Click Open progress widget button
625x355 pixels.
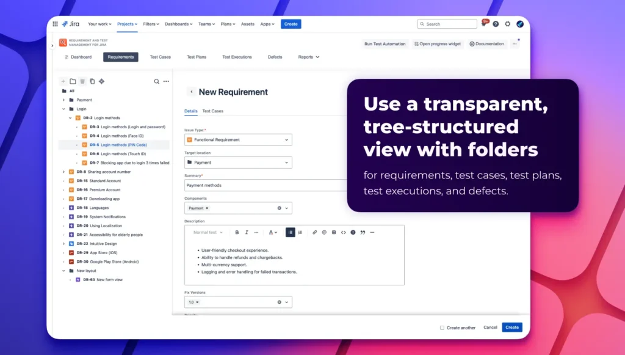click(x=437, y=44)
